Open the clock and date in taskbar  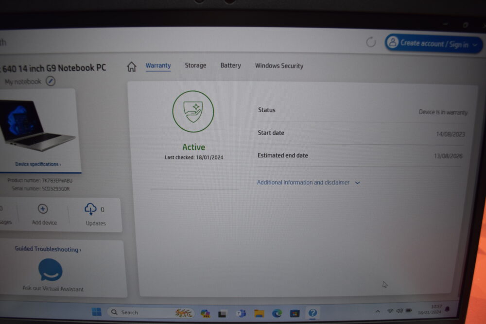tap(430, 309)
